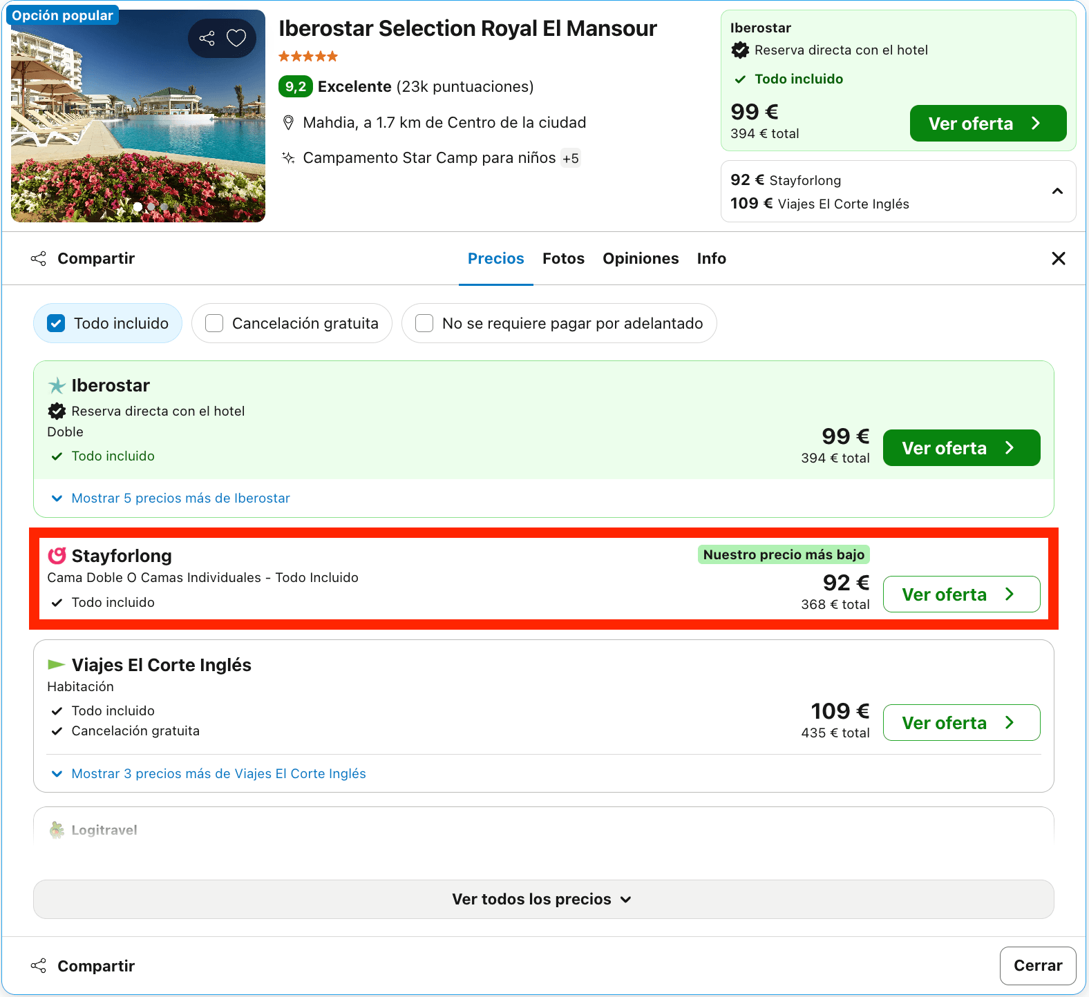Click the Viajes El Corte Inglés flag logo

(56, 665)
